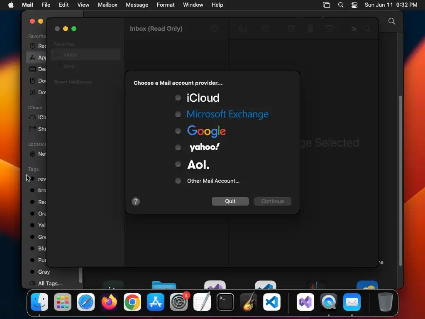Screen dimensions: 425x319
Task: Click the iCloud heading in Finder sidebar
Action: tap(35, 108)
